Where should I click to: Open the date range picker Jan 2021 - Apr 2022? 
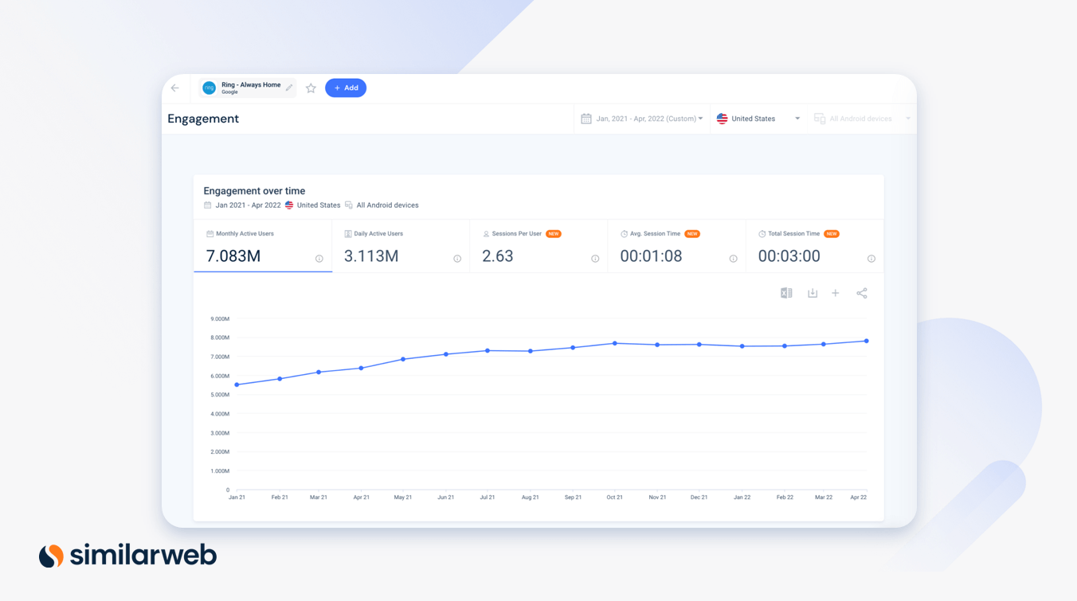642,119
